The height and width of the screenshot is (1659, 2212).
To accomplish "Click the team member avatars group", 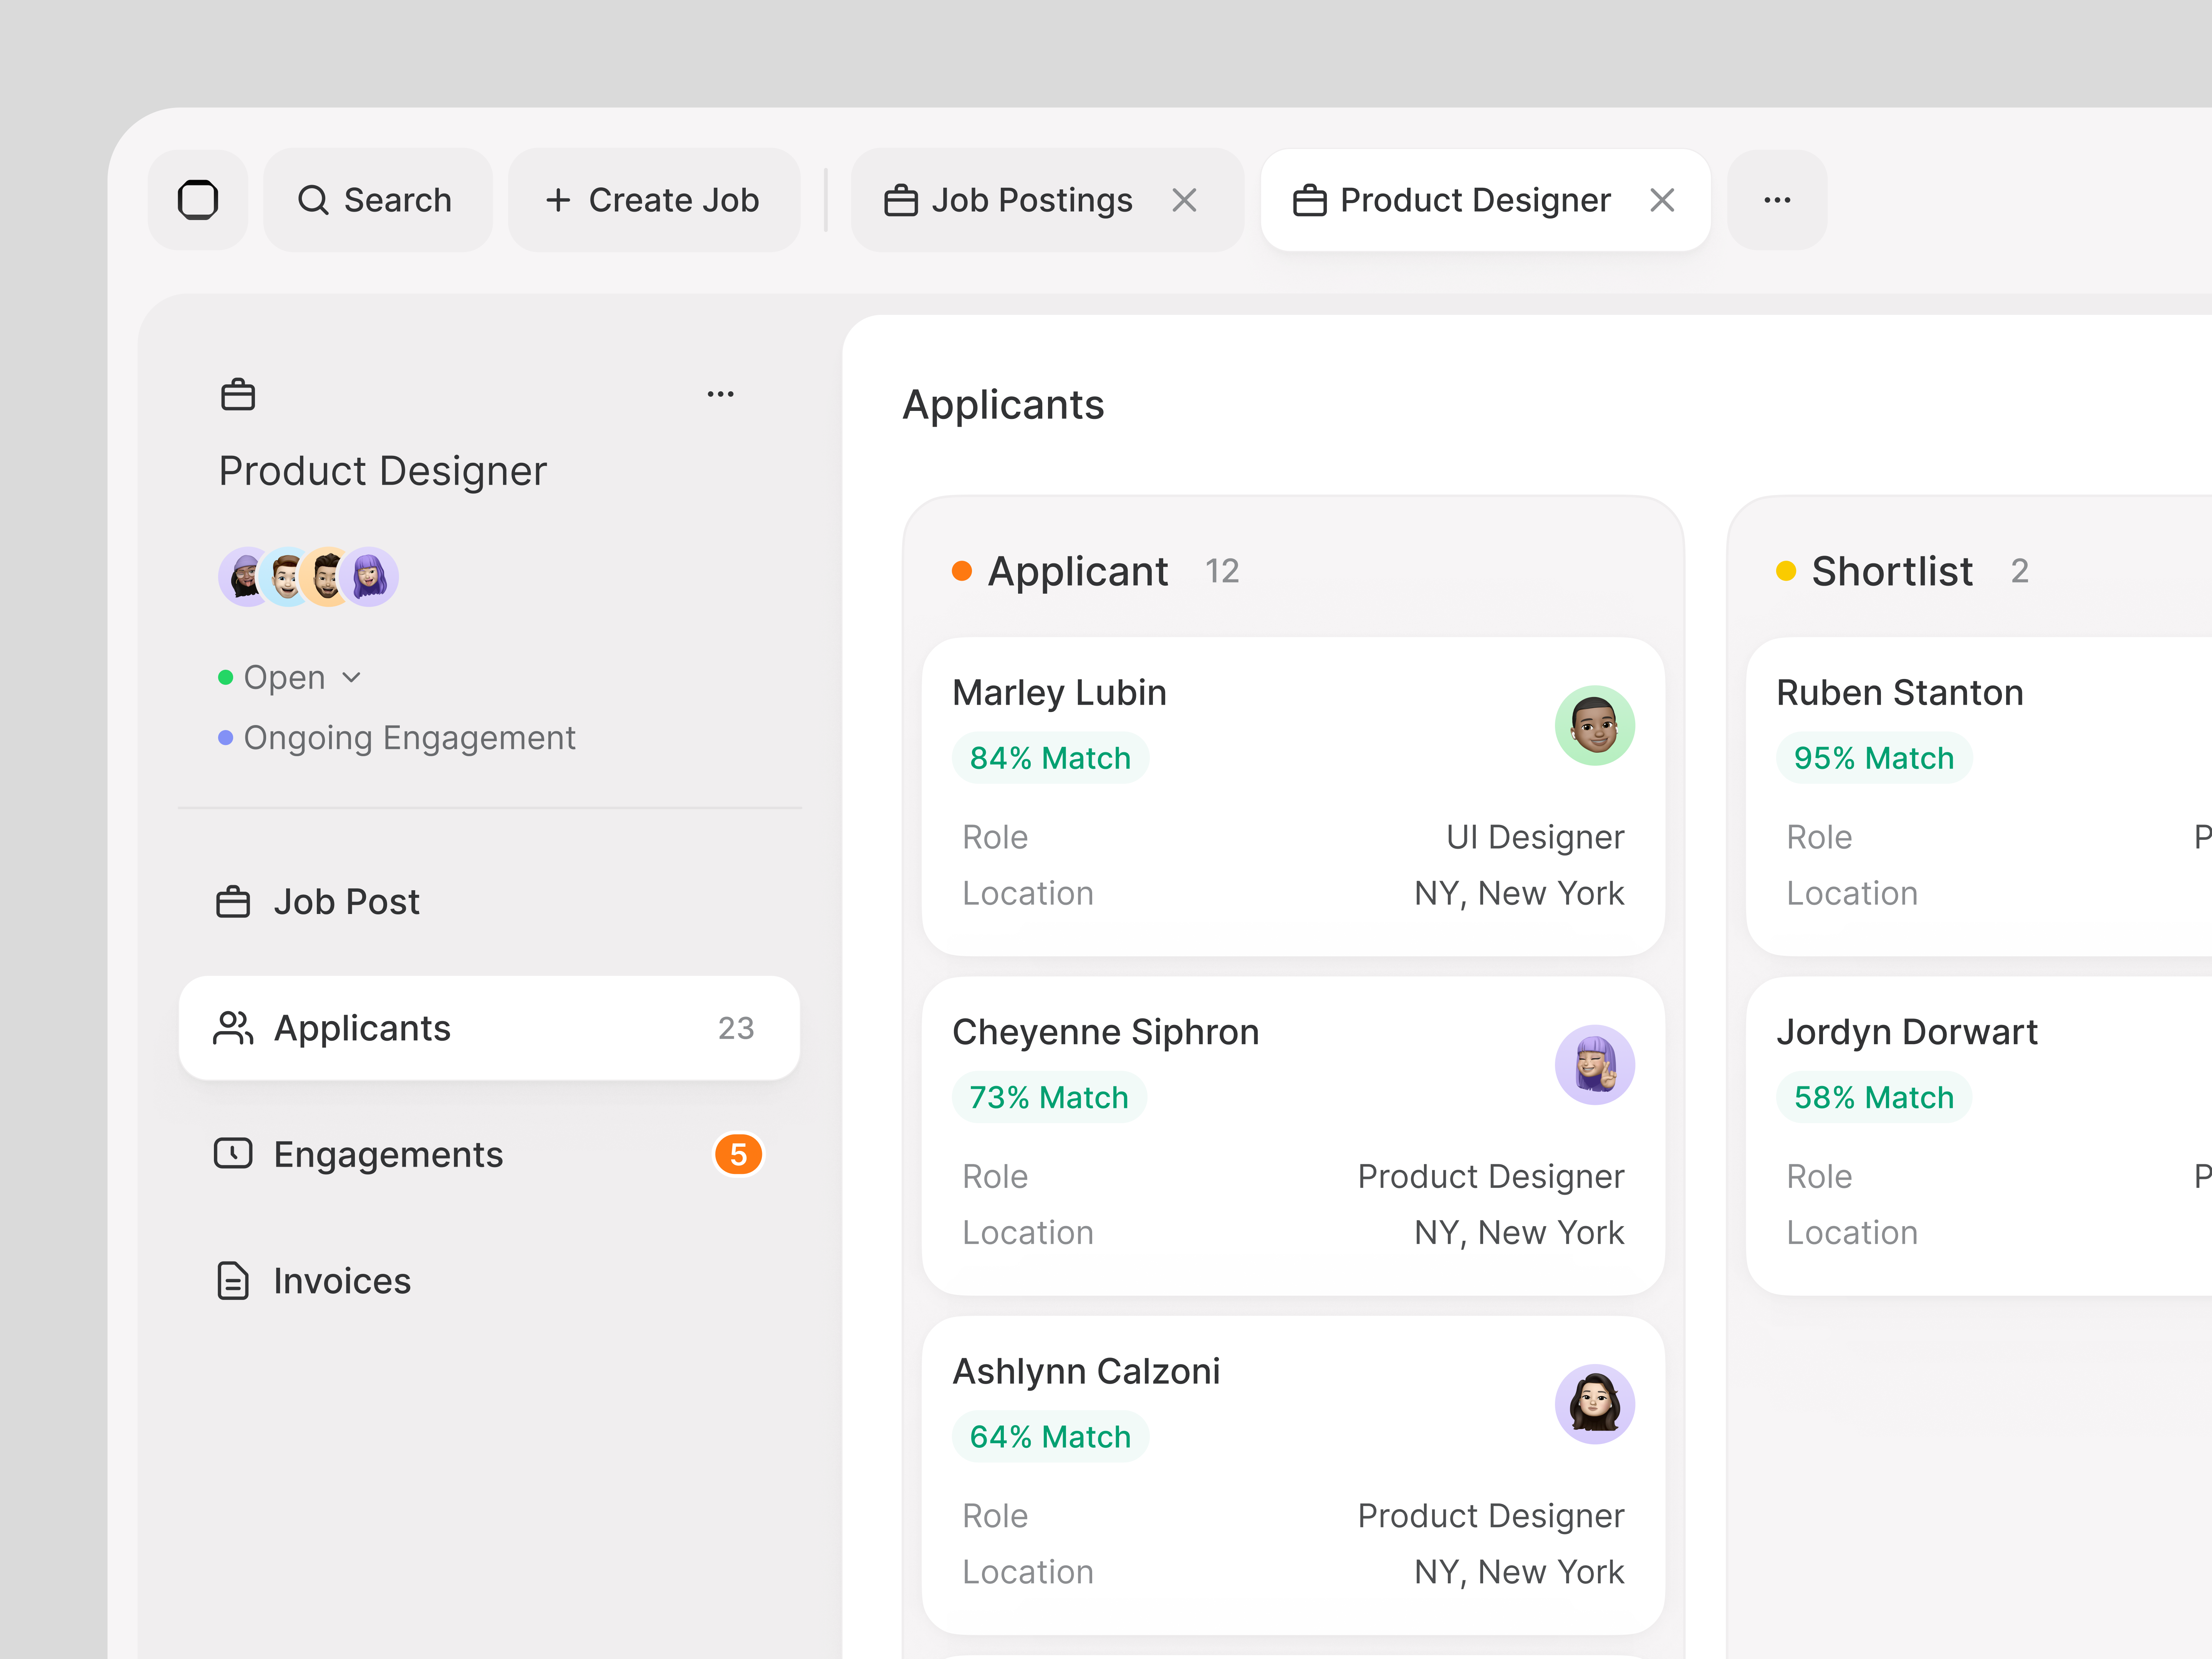I will 308,577.
